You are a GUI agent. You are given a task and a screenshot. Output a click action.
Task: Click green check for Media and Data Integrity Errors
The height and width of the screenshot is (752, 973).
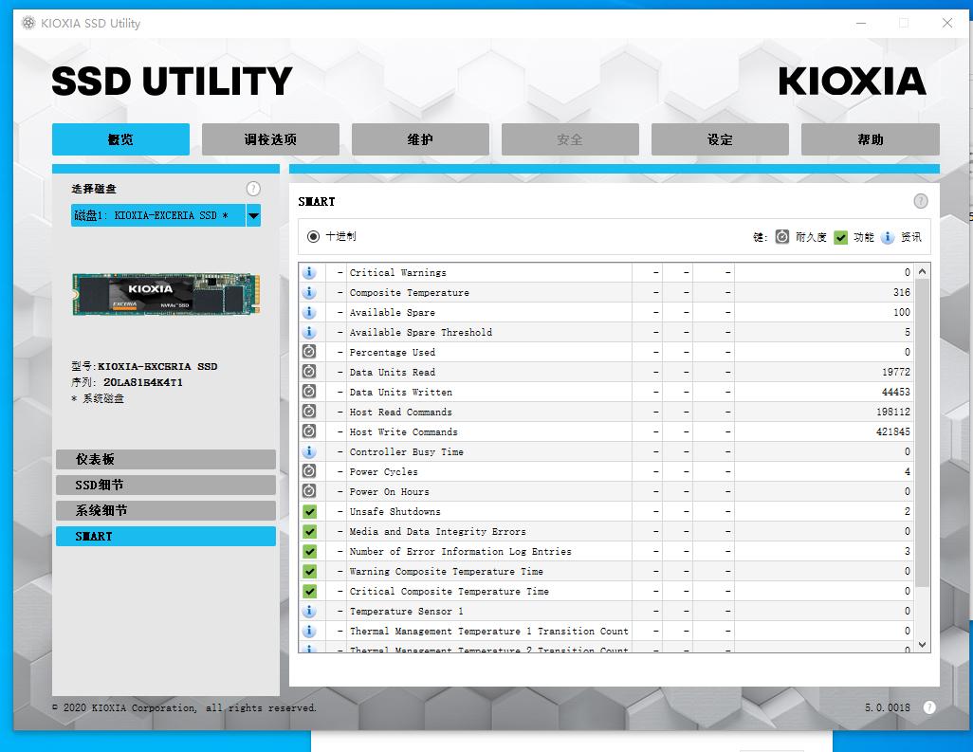[x=309, y=531]
